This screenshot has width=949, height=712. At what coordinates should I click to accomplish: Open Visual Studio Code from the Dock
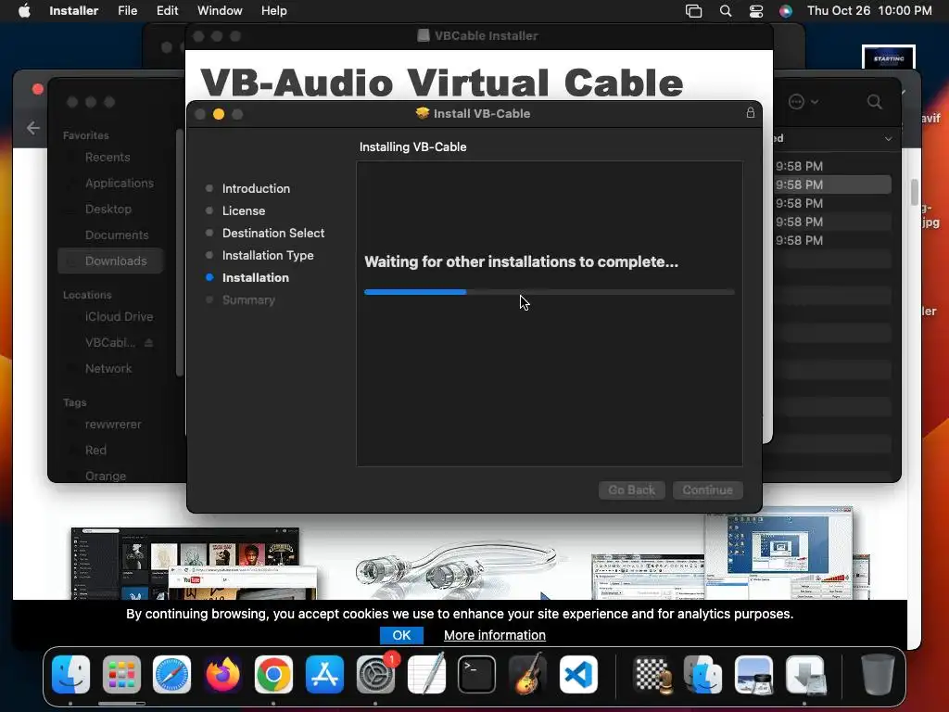click(578, 674)
